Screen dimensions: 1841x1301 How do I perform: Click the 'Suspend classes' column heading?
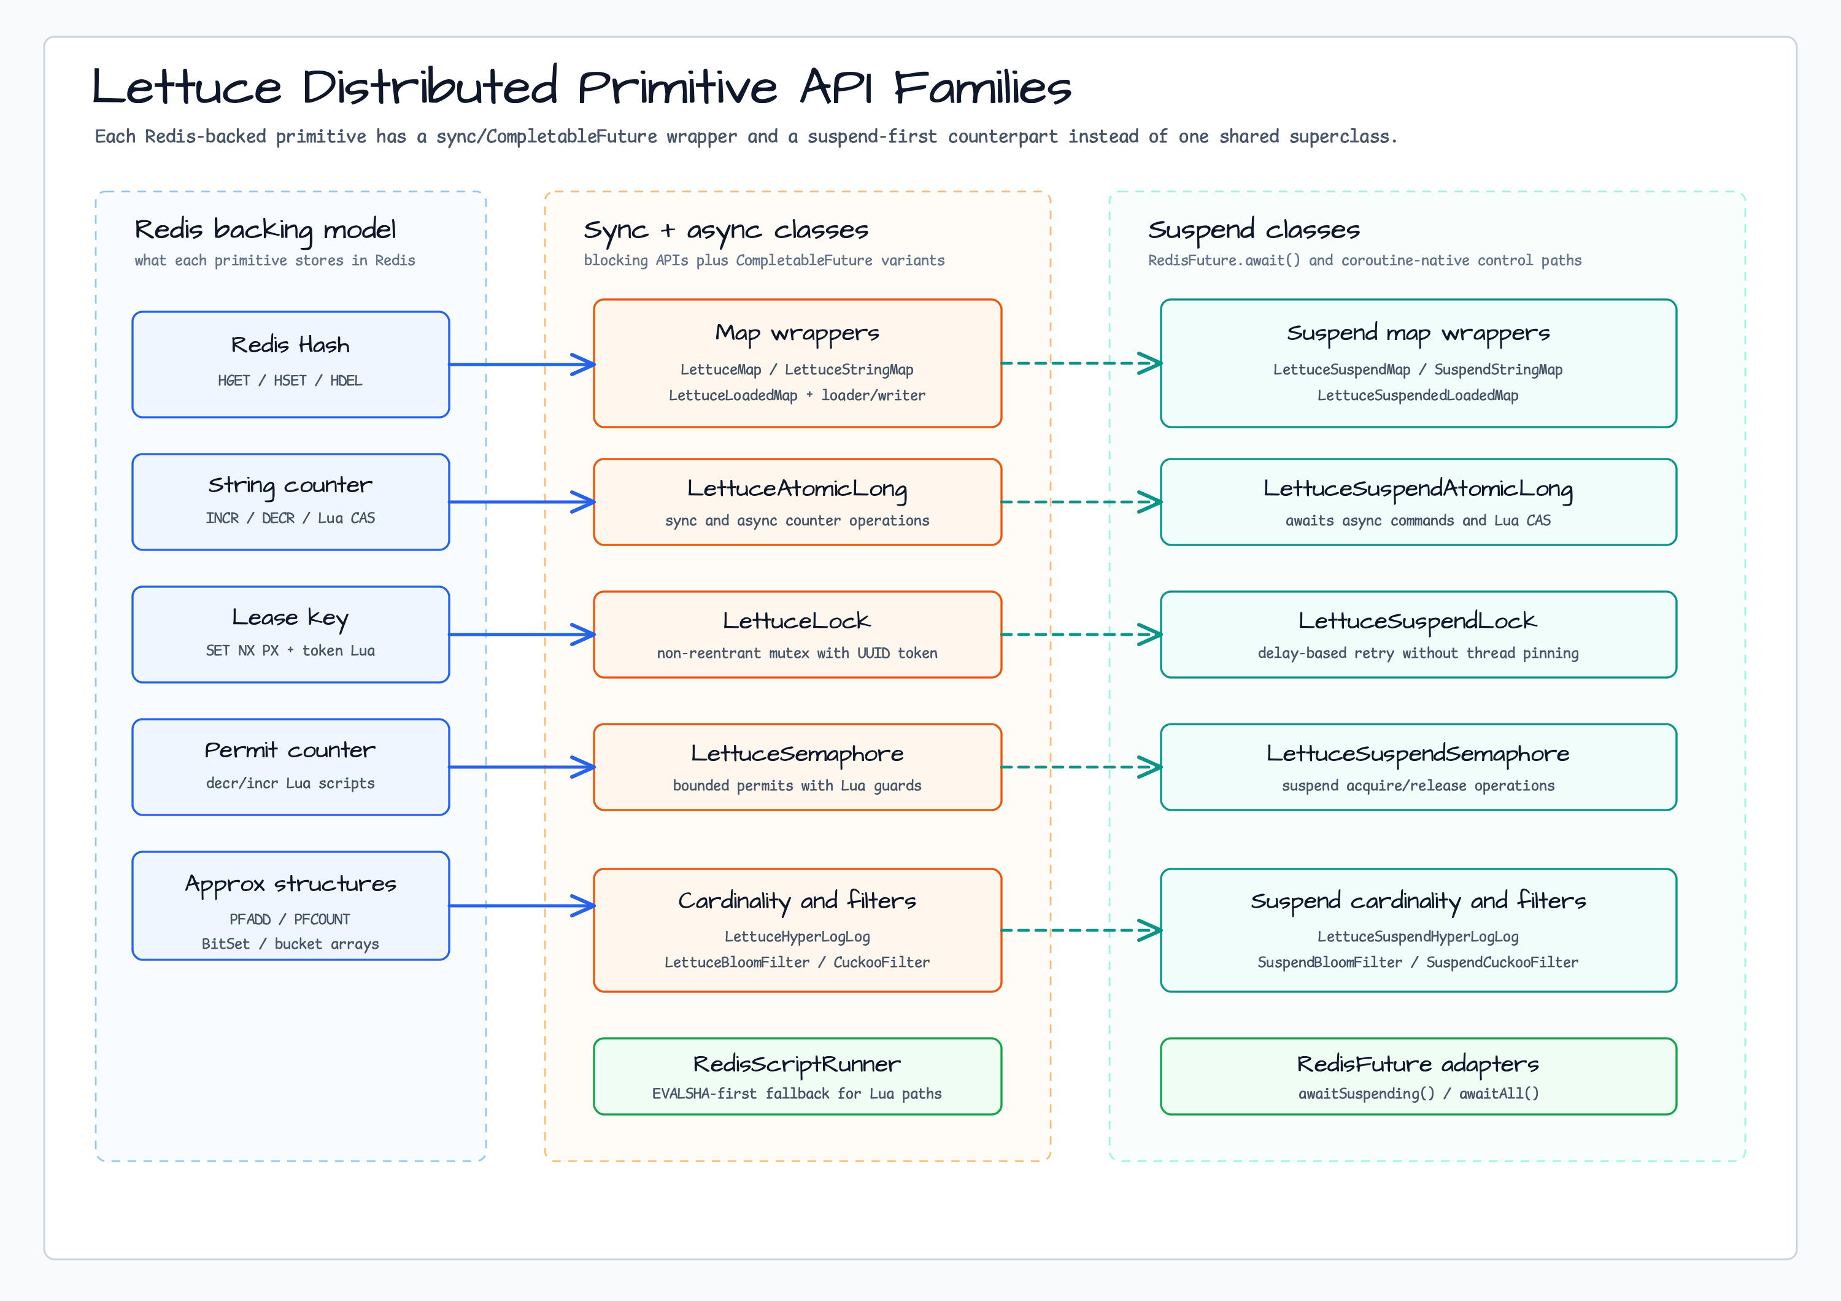point(1254,230)
